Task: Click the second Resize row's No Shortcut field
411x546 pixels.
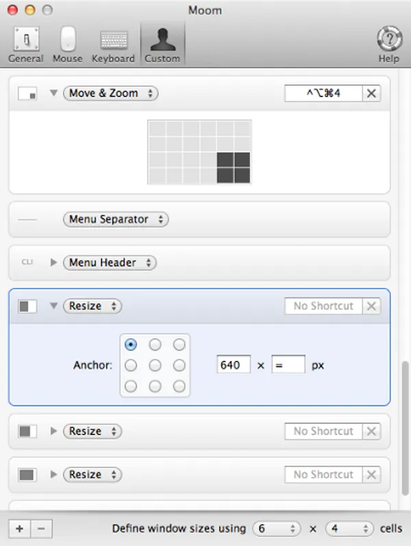Action: 323,432
